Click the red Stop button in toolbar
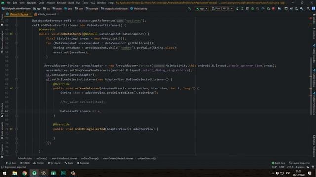 pyautogui.click(x=273, y=9)
